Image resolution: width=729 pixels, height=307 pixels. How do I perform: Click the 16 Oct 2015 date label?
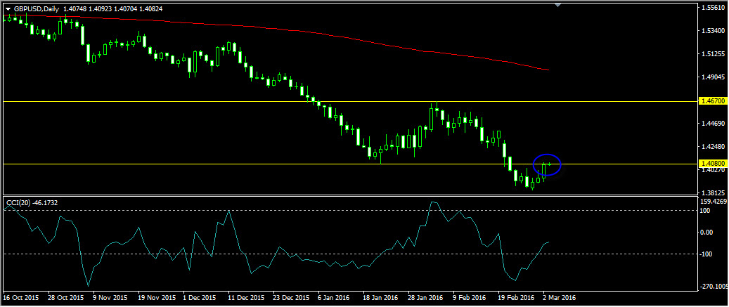[x=20, y=299]
